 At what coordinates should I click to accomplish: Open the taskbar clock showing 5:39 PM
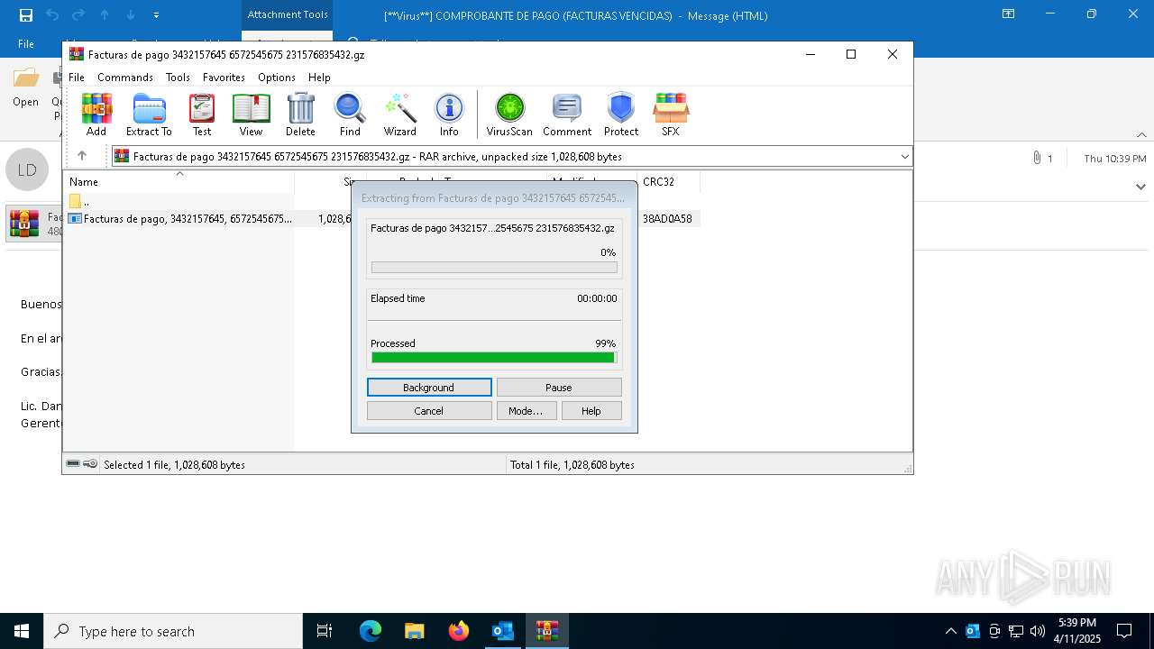(1077, 631)
